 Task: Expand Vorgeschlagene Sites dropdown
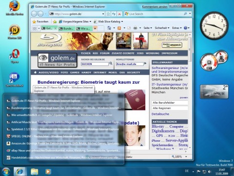[x=90, y=22]
